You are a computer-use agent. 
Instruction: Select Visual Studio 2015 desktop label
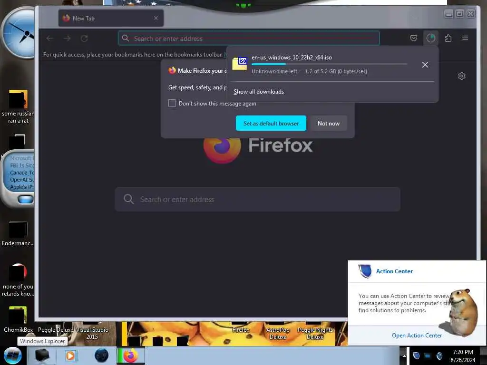(92, 333)
